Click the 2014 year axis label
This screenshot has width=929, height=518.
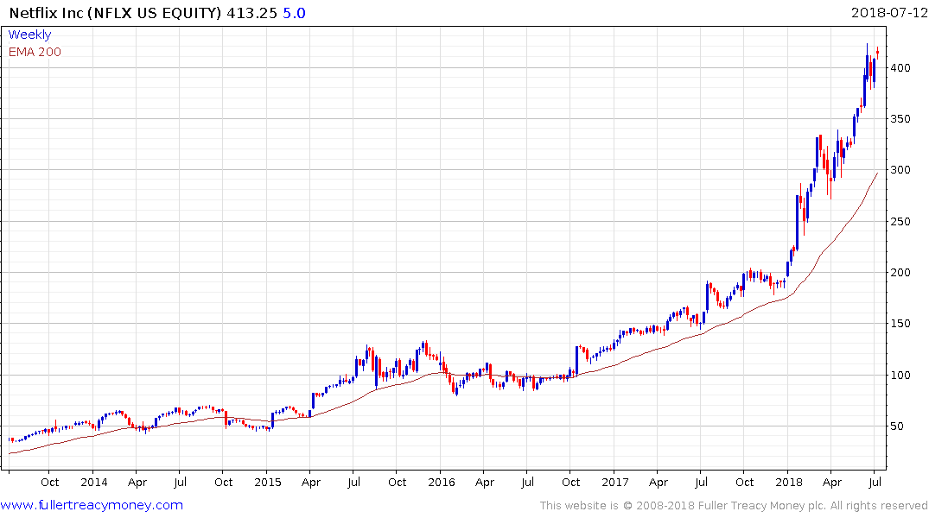click(94, 483)
